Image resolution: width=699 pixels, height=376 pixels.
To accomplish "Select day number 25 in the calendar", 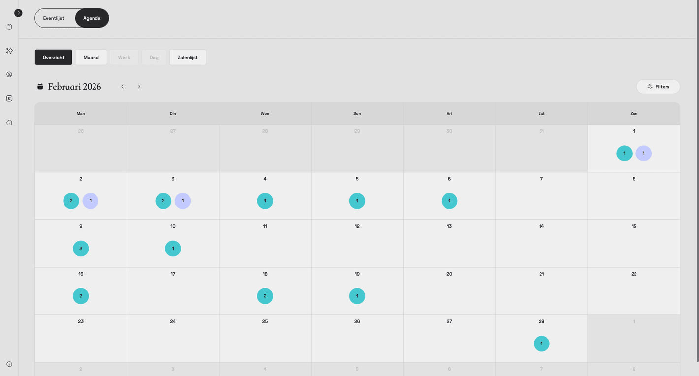I will tap(265, 321).
